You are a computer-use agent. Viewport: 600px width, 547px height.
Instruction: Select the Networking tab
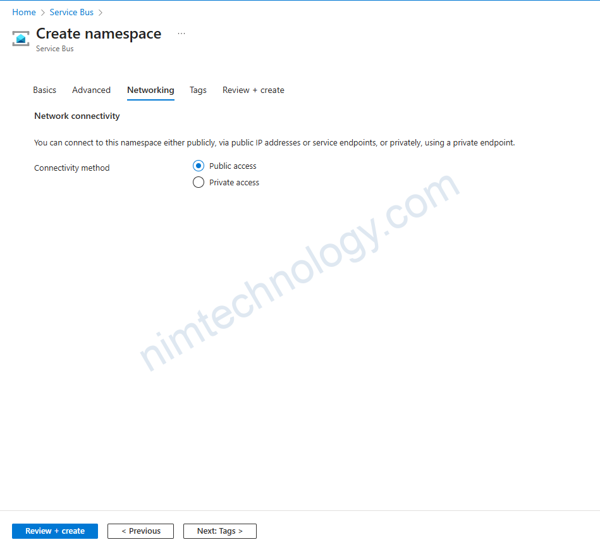click(150, 90)
